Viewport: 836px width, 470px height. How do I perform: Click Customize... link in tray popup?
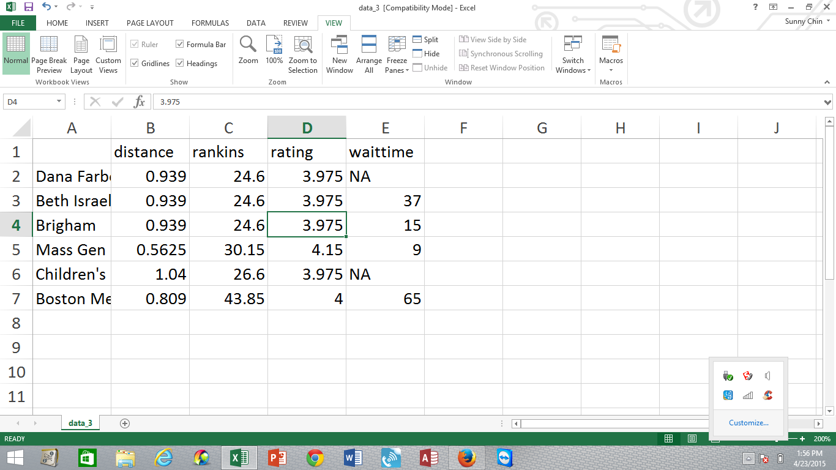pos(748,423)
